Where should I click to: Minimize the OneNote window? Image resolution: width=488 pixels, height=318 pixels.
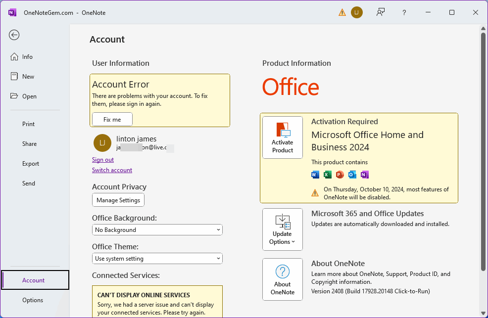pyautogui.click(x=428, y=12)
